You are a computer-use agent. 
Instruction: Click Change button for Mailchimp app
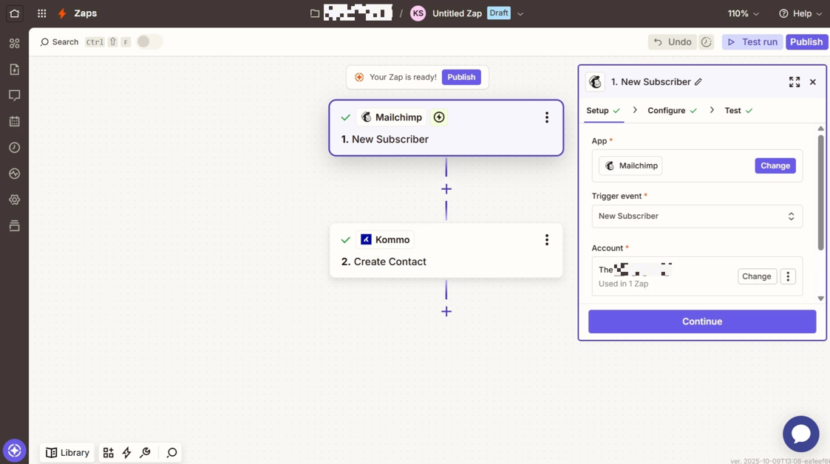coord(775,166)
